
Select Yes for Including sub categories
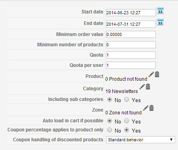pyautogui.click(x=127, y=99)
